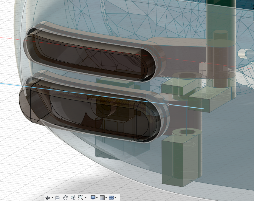The image size is (254, 201).
Task: Click the Look At tool icon
Action: [58, 198]
